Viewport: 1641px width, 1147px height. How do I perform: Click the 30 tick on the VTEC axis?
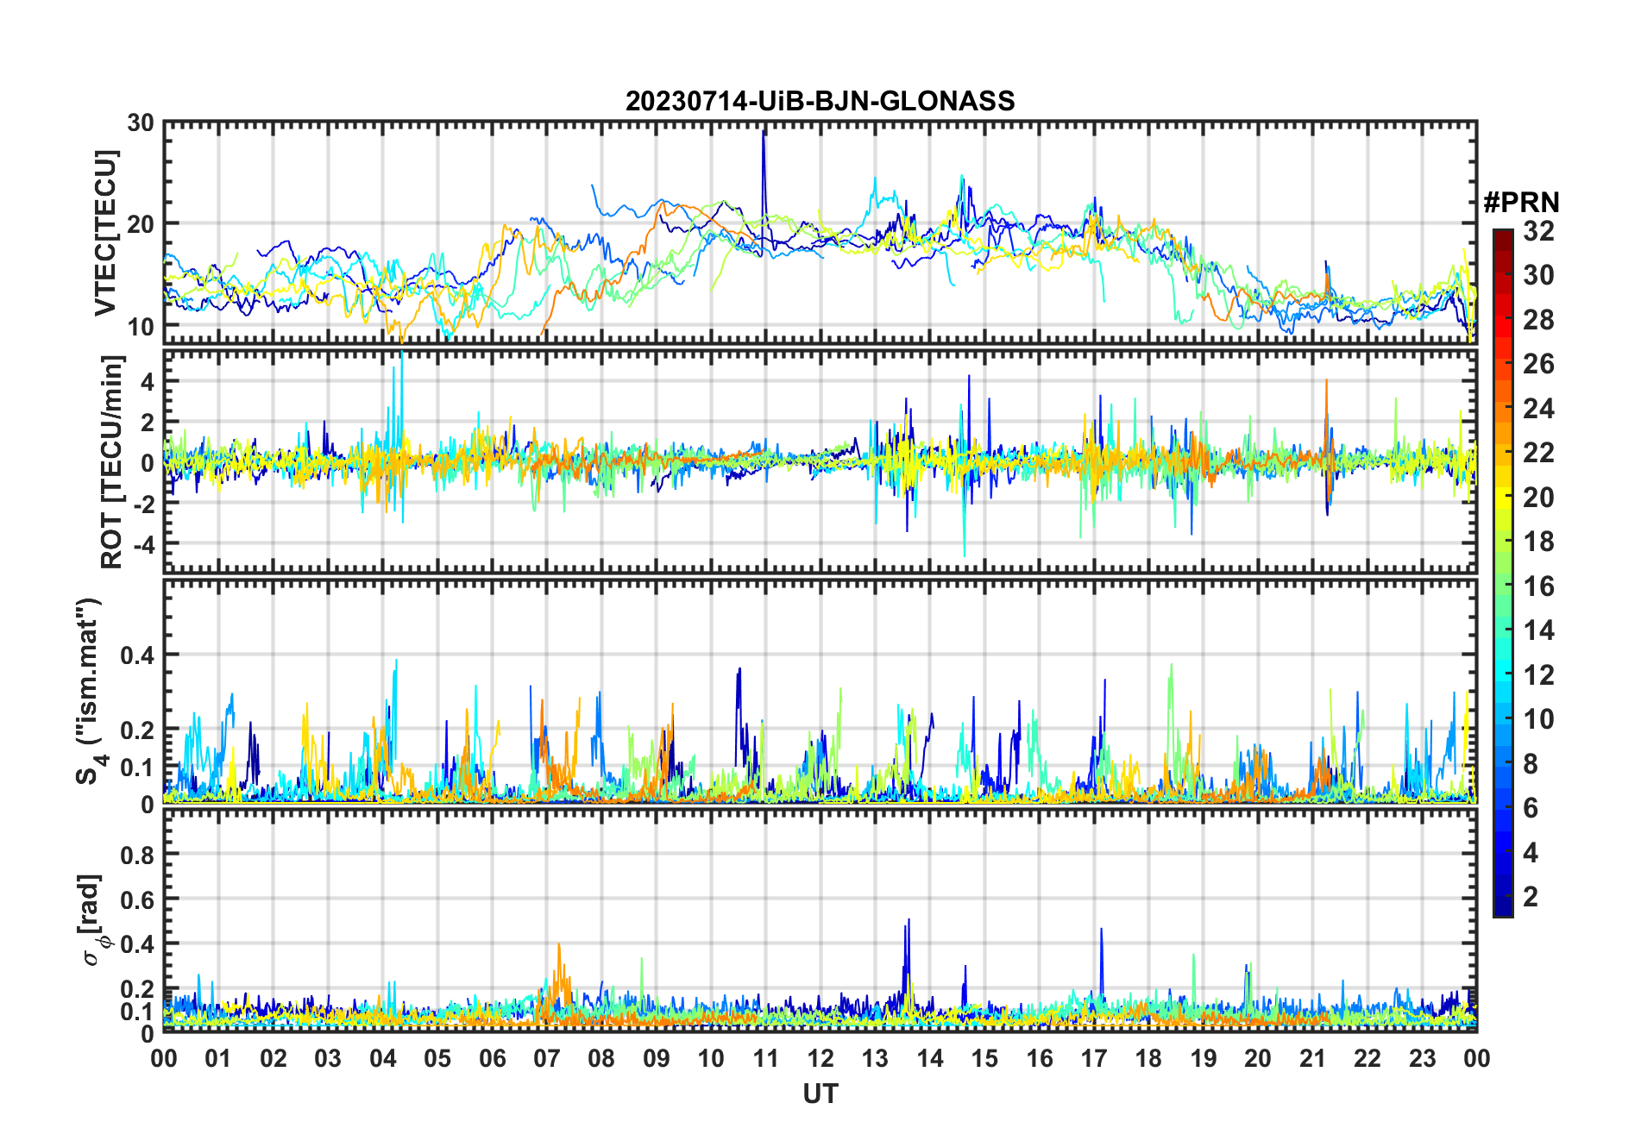pos(141,123)
